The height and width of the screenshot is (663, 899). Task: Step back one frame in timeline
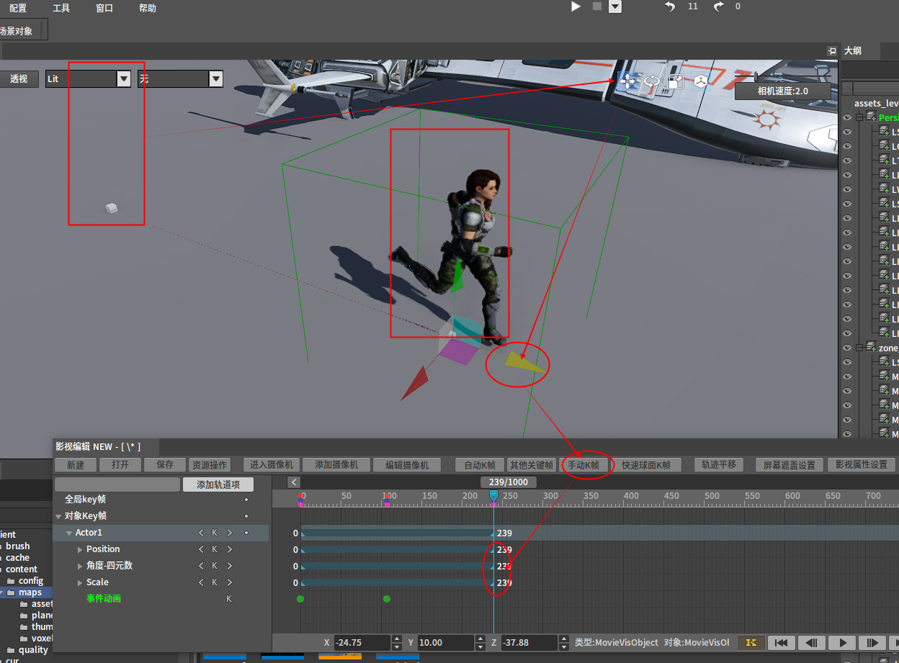pyautogui.click(x=812, y=643)
